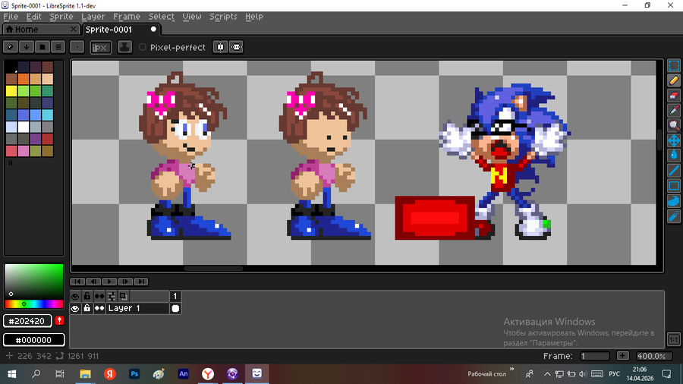
Task: Select the Contour blob tool
Action: pyautogui.click(x=674, y=200)
